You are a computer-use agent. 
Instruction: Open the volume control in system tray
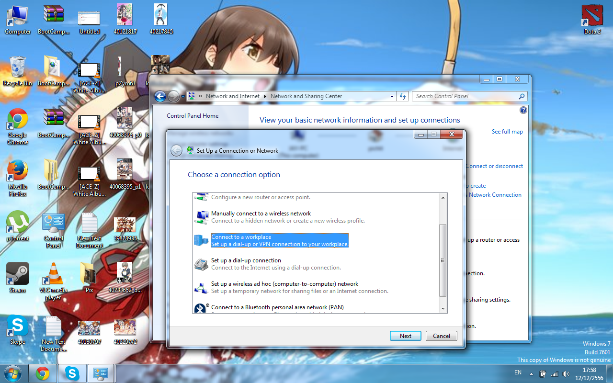pos(566,373)
